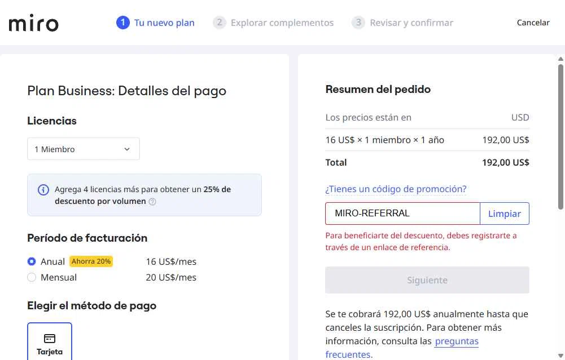The image size is (565, 360).
Task: Click the '25% de descuento por volumen' text
Action: click(143, 195)
